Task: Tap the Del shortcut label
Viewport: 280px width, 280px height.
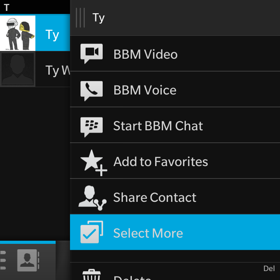Action: click(269, 268)
